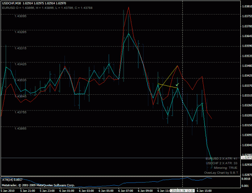The image size is (252, 193).
Task: Click the 6 Jan 05:00 time axis label
Action: pos(106,191)
